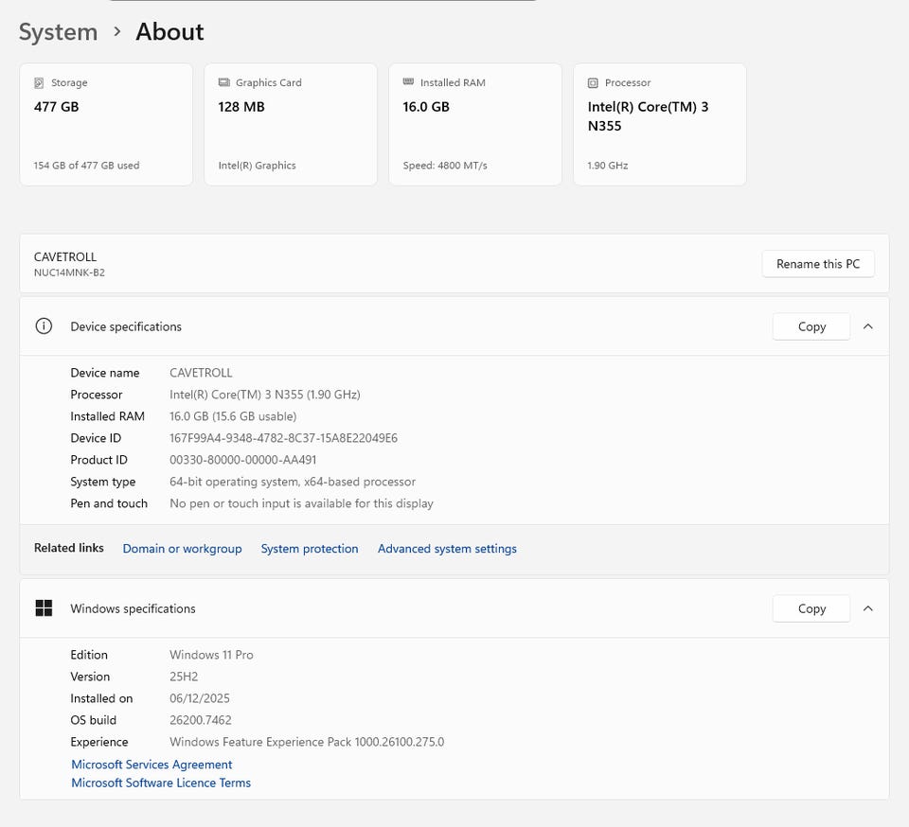This screenshot has width=909, height=827.
Task: Copy the Device specifications
Action: point(811,326)
